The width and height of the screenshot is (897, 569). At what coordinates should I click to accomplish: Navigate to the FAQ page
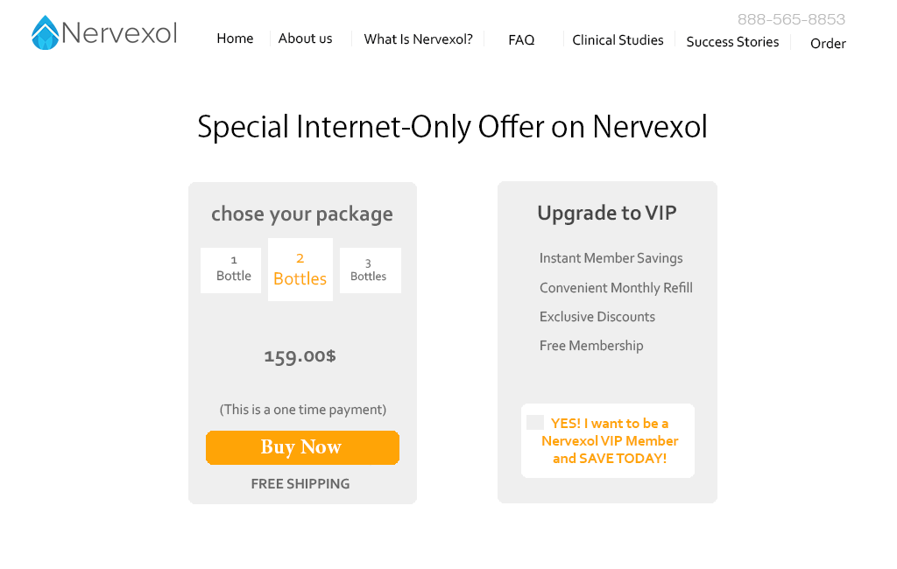pyautogui.click(x=521, y=40)
